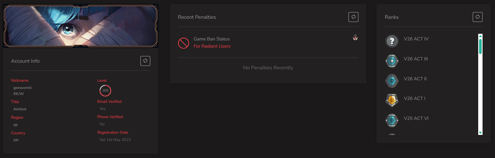Viewport: 495px width, 158px height.
Task: Refresh the Account Info panel
Action: click(x=145, y=61)
